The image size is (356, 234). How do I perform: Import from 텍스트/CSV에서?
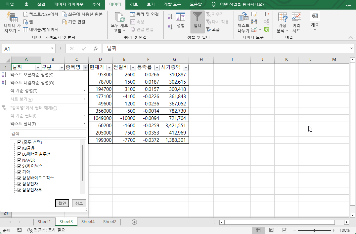(41, 14)
